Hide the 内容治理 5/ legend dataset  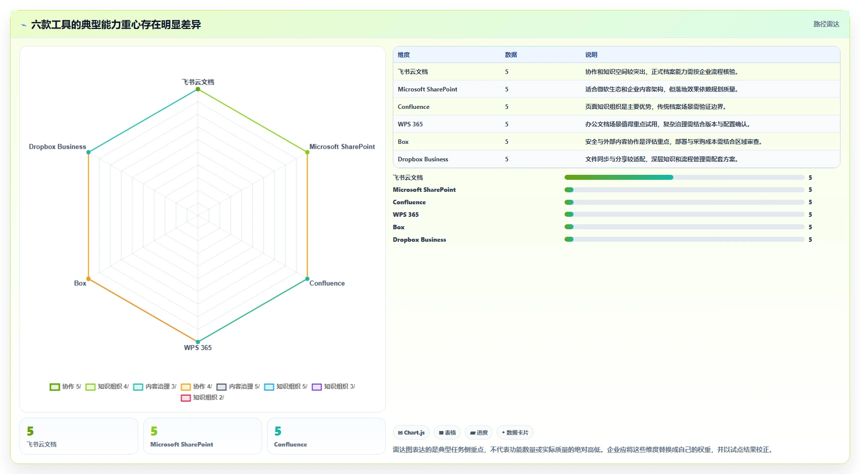(238, 387)
